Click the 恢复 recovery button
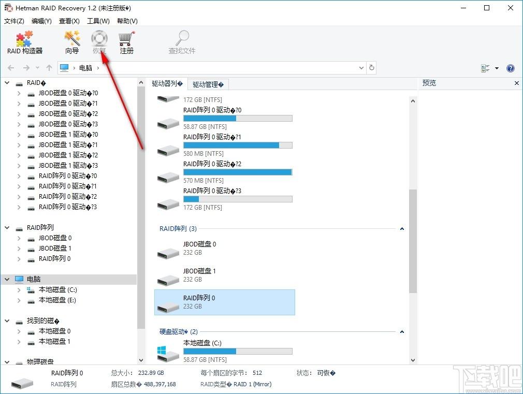 point(99,42)
